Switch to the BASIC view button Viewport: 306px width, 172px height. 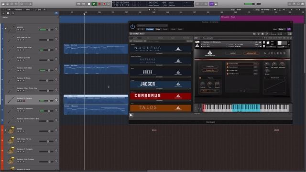click(x=233, y=53)
